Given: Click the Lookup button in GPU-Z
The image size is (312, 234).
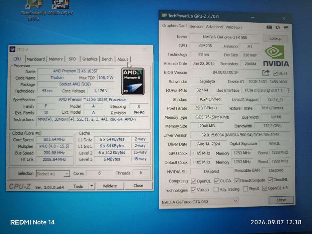Looking at the screenshot, I should [276, 38].
